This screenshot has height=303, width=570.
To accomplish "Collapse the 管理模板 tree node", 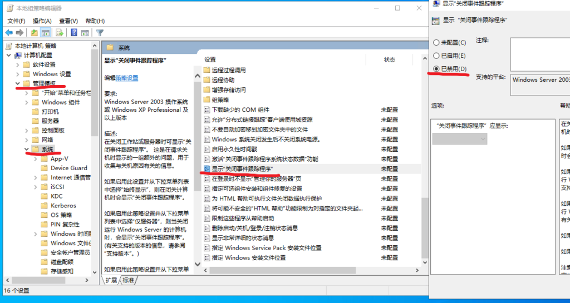I will 18,83.
